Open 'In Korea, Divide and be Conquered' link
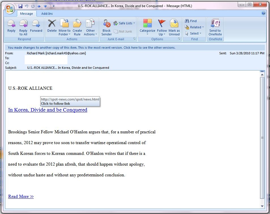Viewport: 270px width, 214px height. point(48,110)
